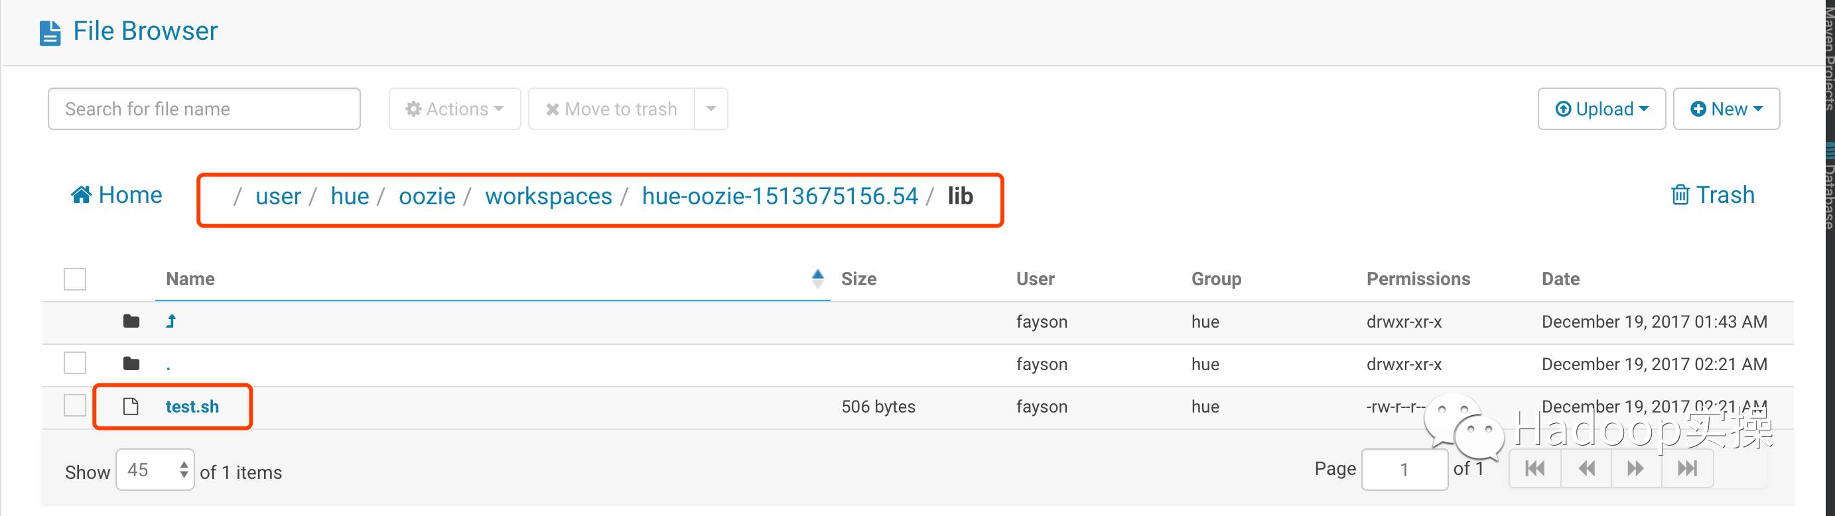Navigate to the workspaces breadcrumb folder
Image resolution: width=1835 pixels, height=516 pixels.
click(548, 196)
